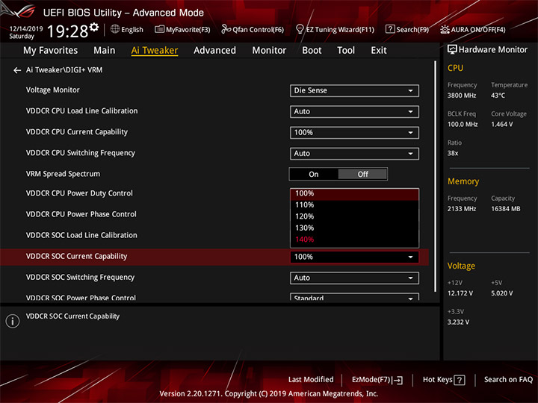Pick 130% from dropdown list
Image resolution: width=538 pixels, height=403 pixels.
(x=354, y=228)
